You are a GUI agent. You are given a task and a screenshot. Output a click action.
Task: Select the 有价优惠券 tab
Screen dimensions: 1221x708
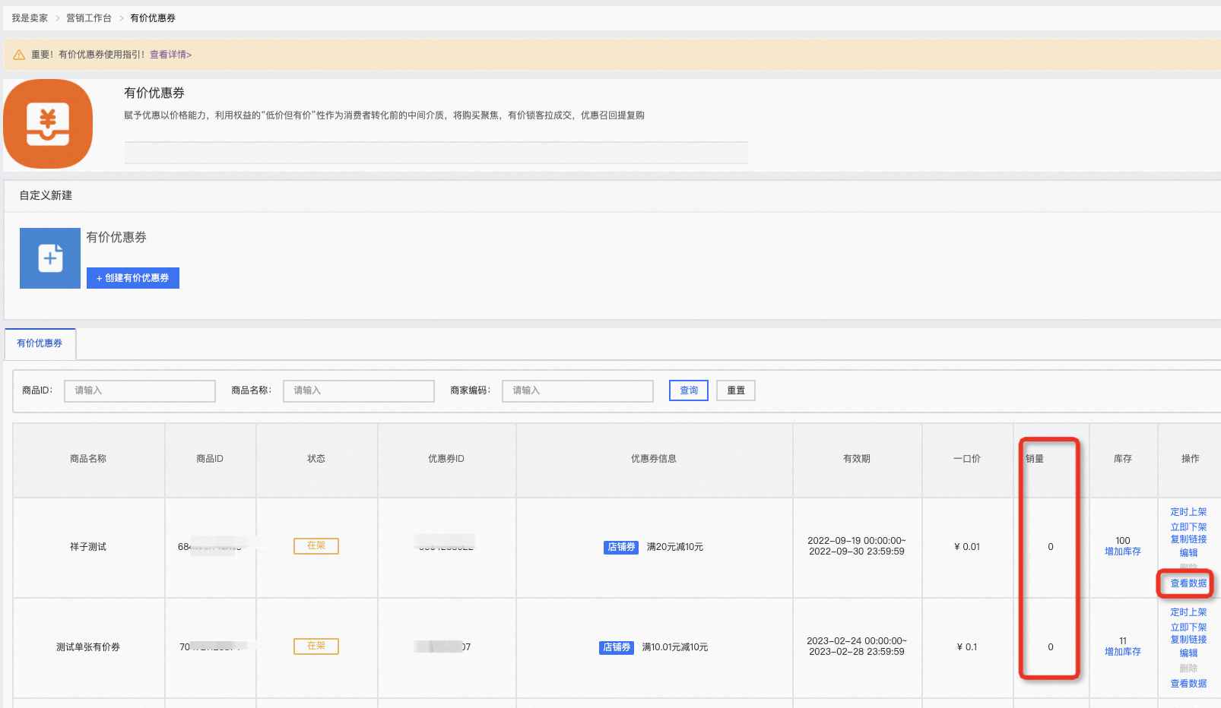(40, 343)
